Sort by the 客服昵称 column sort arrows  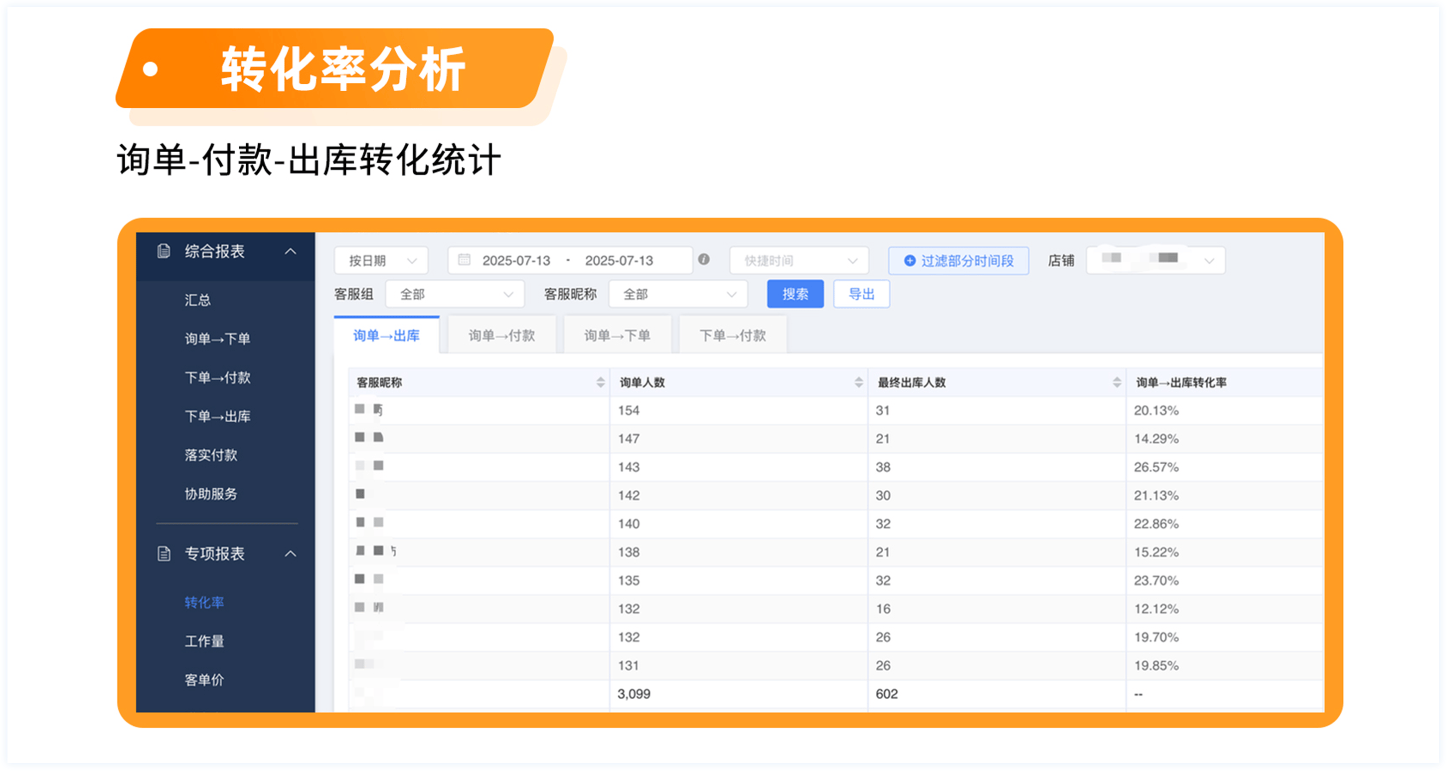pyautogui.click(x=600, y=383)
